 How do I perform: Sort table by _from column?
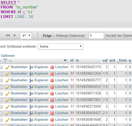tap(122, 60)
